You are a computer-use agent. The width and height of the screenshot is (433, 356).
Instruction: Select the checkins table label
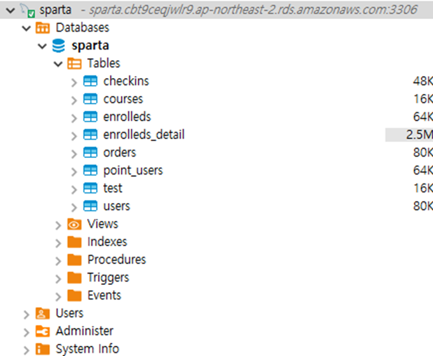click(x=126, y=81)
